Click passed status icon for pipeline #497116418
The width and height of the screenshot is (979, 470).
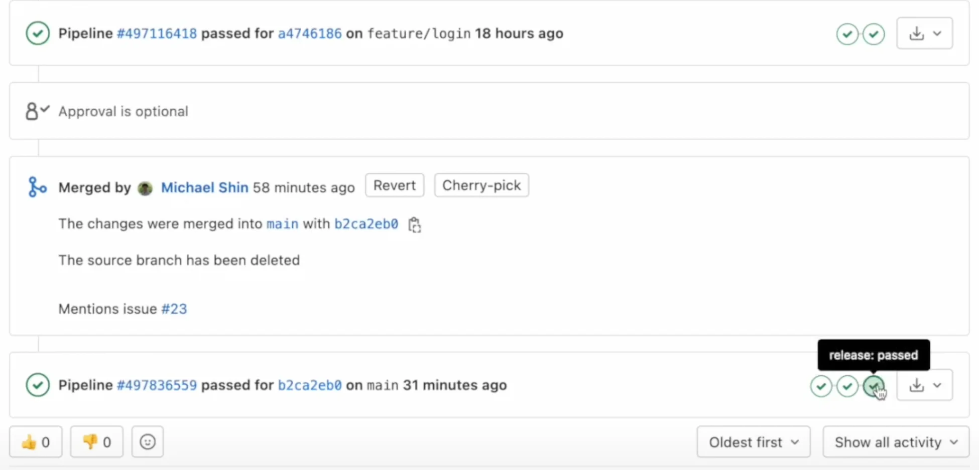click(x=38, y=34)
